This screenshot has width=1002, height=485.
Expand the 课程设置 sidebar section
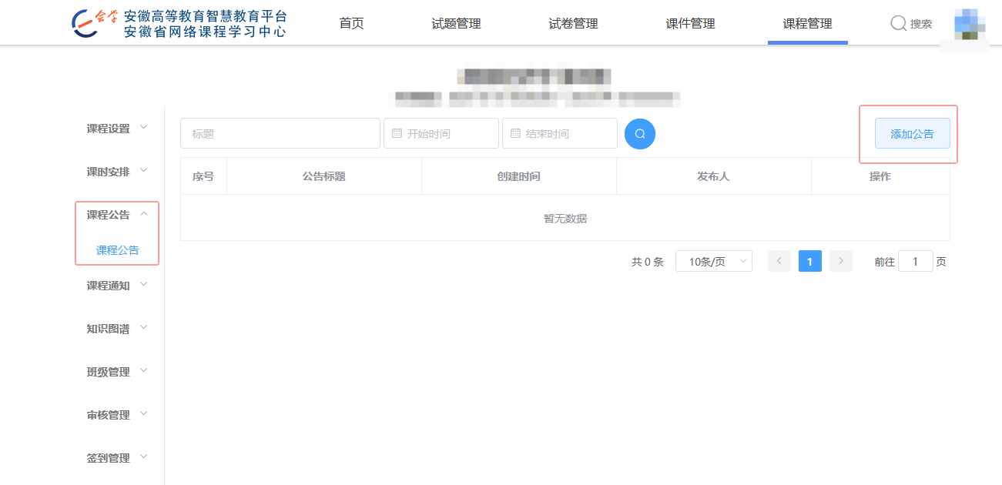pos(117,129)
